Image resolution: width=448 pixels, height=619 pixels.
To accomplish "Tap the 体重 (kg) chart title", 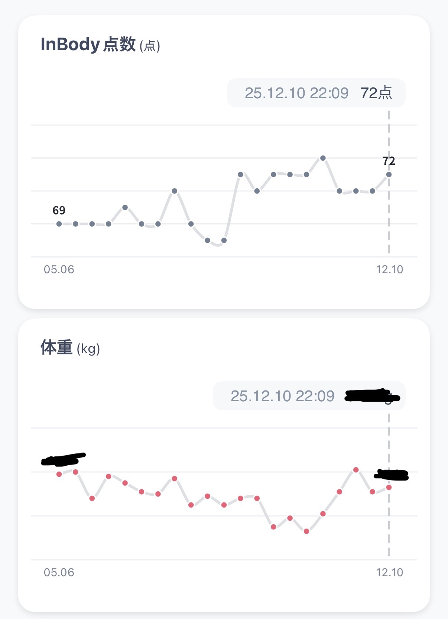I will click(x=70, y=348).
